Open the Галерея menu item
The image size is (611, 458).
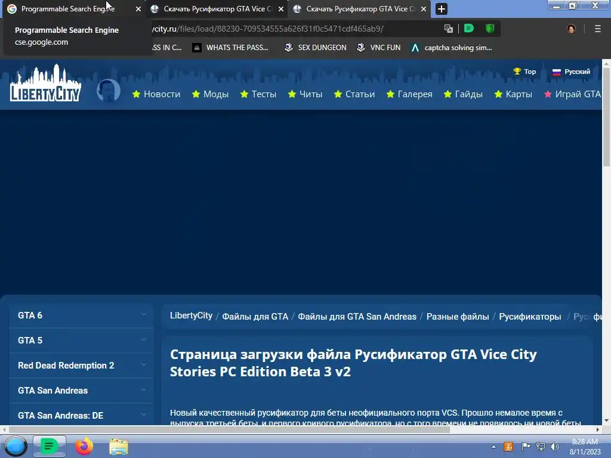pos(409,94)
